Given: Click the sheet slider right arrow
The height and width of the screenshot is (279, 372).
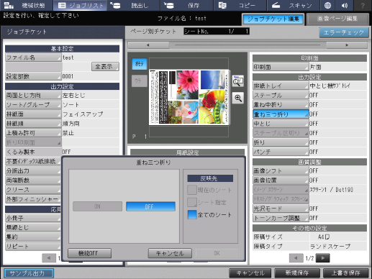Looking at the screenshot, I should coord(347,45).
